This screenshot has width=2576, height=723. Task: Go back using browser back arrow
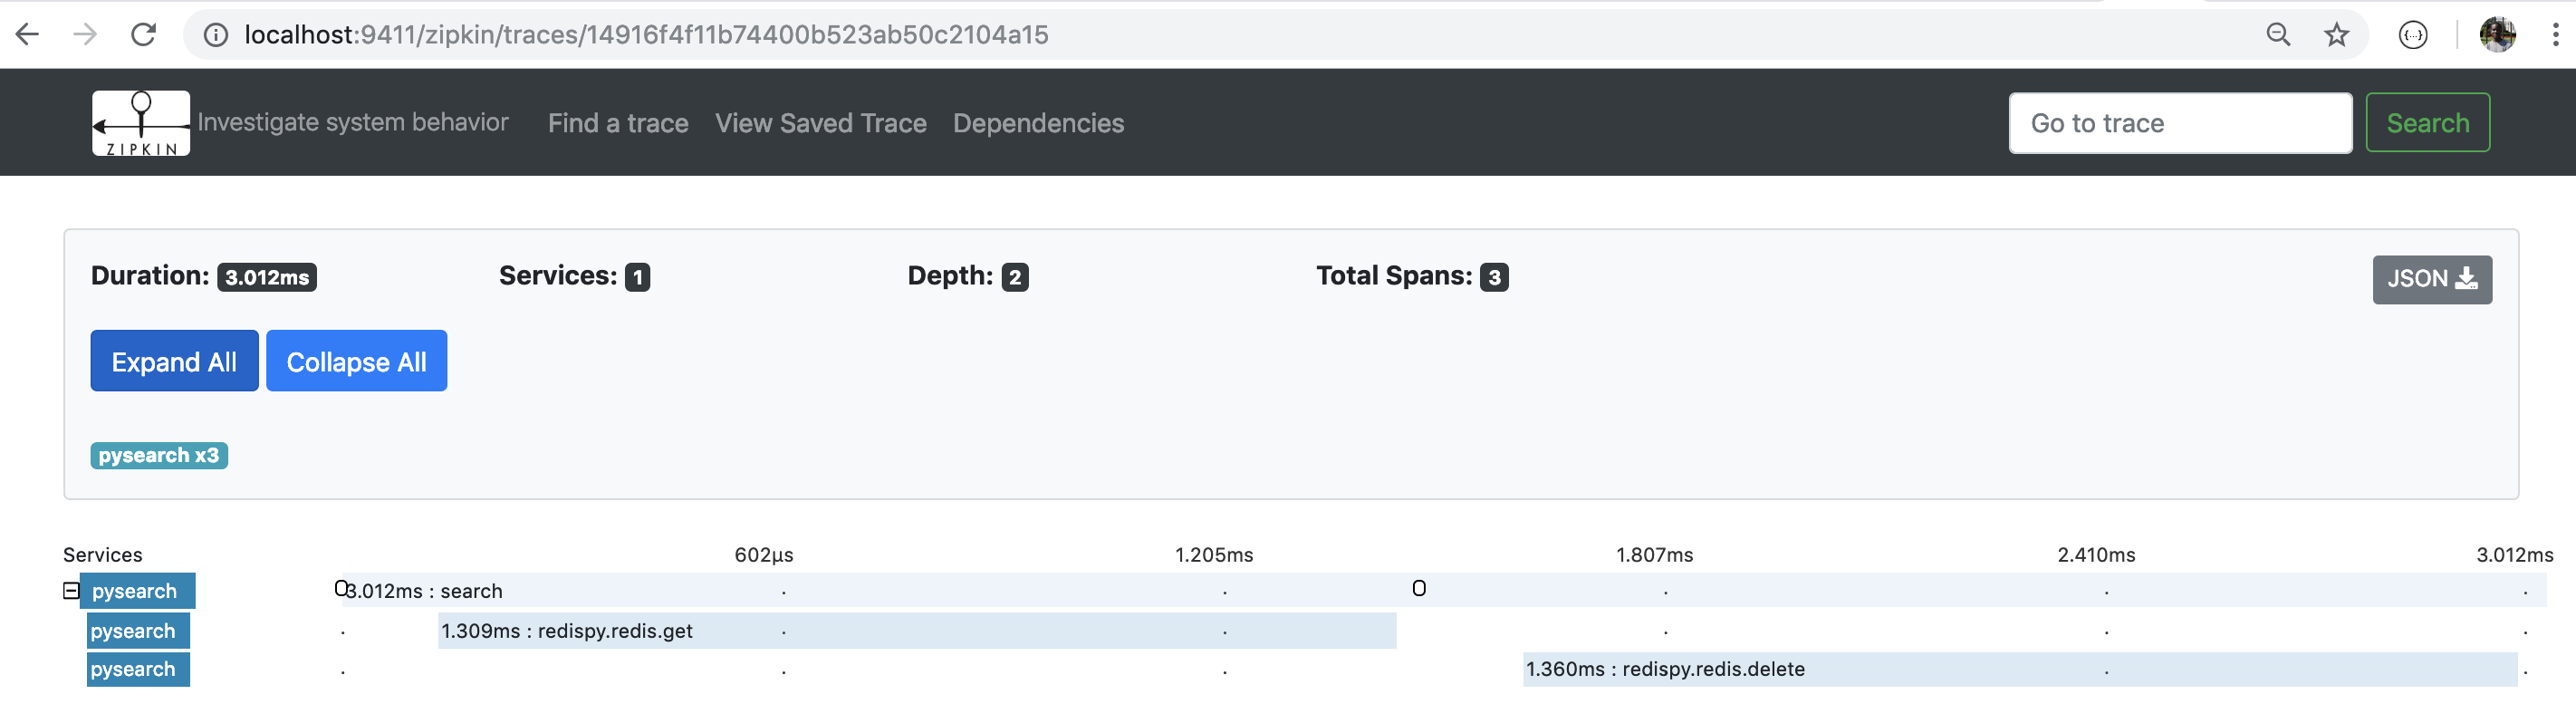pos(27,35)
